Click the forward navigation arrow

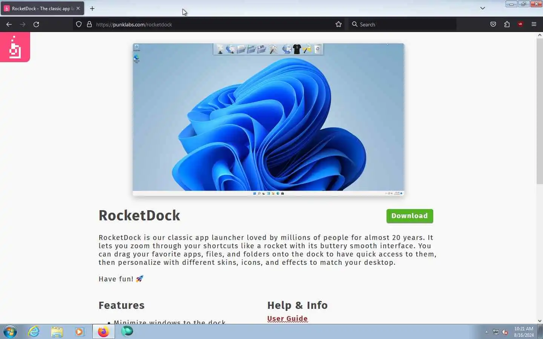(x=23, y=24)
